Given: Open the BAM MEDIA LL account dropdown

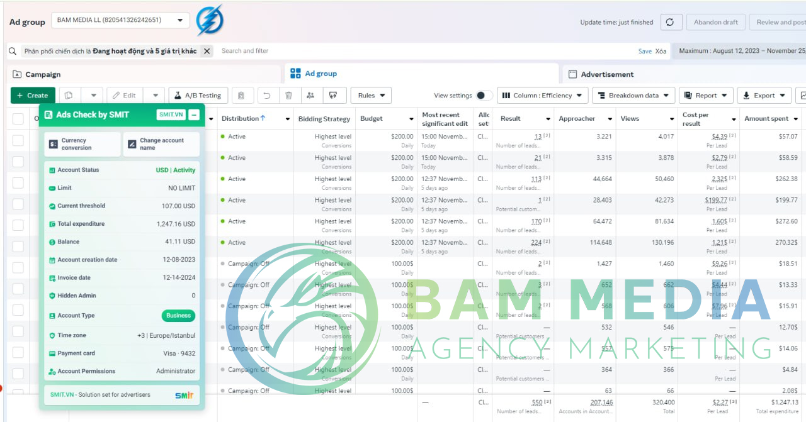Looking at the screenshot, I should coord(120,20).
